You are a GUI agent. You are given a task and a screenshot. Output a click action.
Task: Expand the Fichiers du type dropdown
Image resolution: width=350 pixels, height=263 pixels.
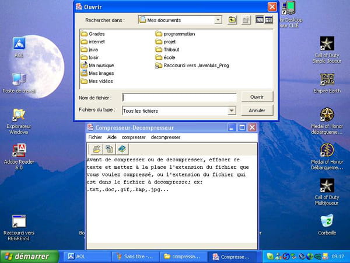[x=232, y=110]
